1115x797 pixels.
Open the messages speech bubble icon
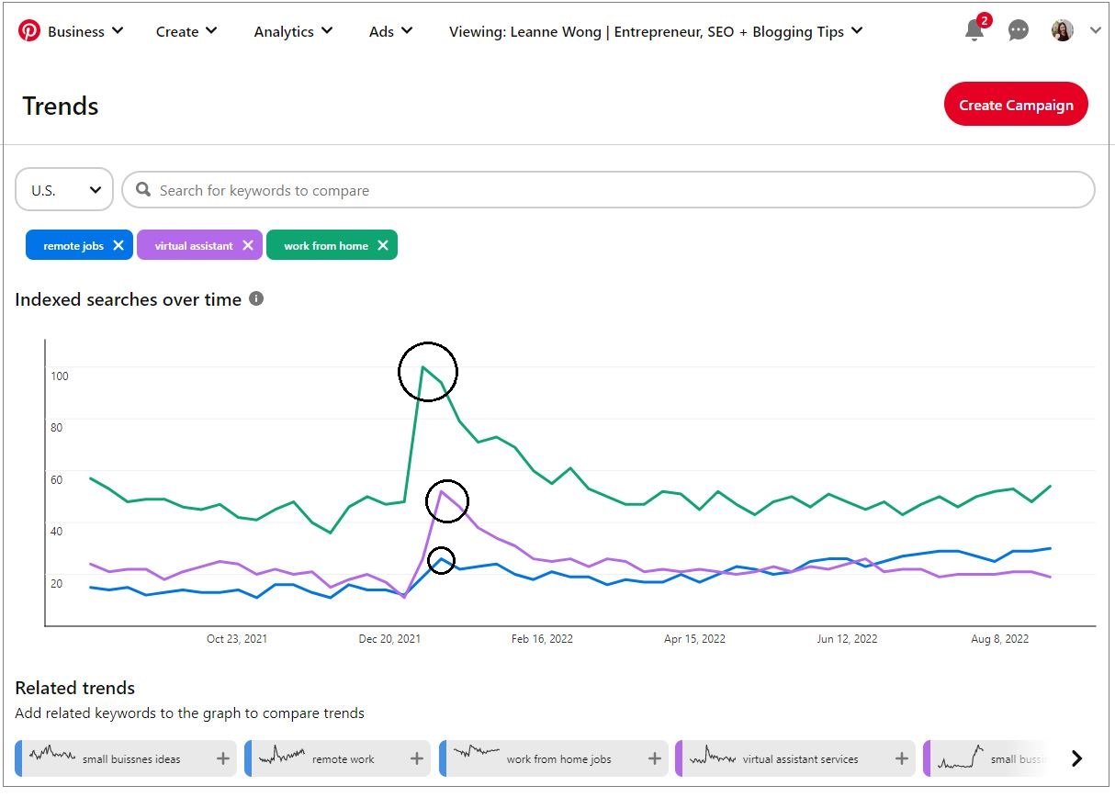click(x=1019, y=30)
